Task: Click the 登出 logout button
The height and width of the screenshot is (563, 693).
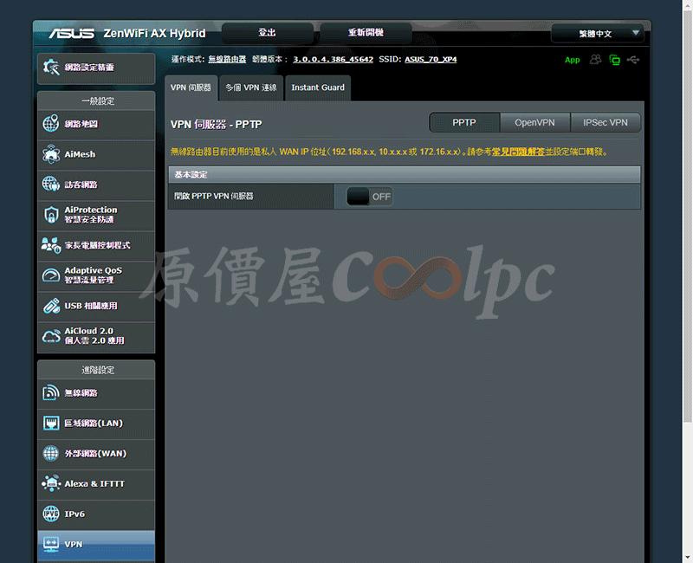Action: [268, 33]
